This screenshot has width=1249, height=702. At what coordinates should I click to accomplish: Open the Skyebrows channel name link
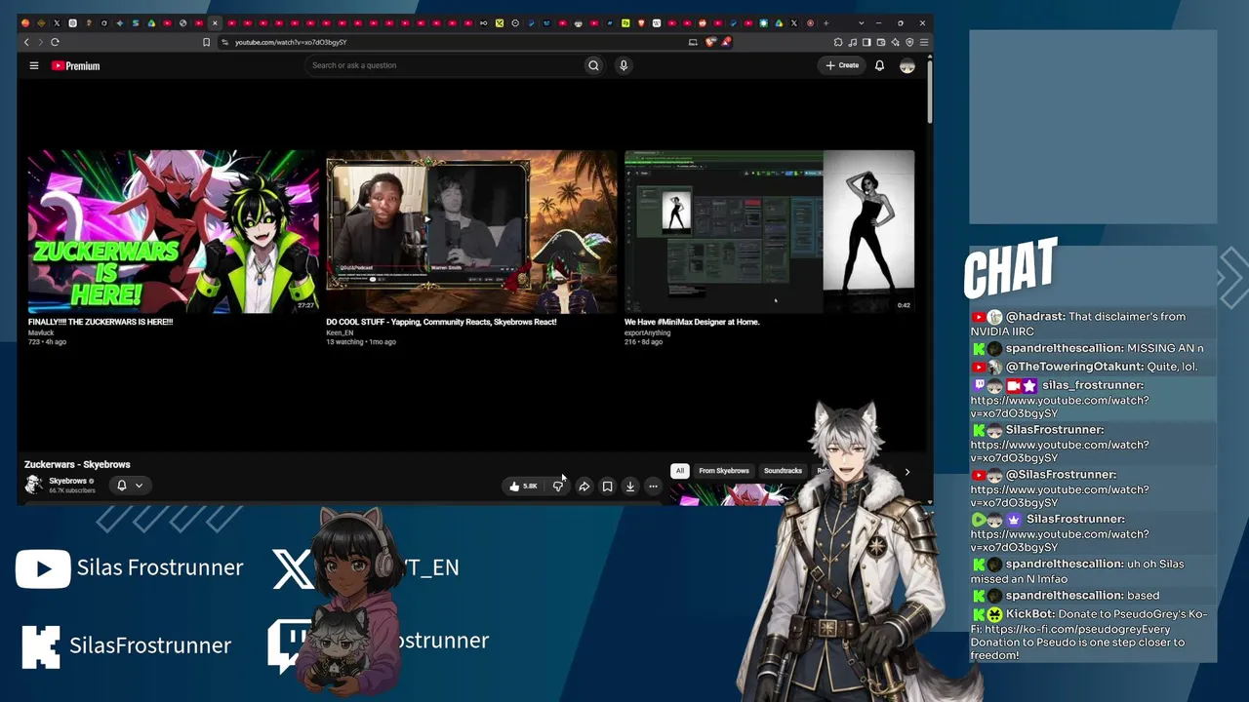pyautogui.click(x=68, y=481)
